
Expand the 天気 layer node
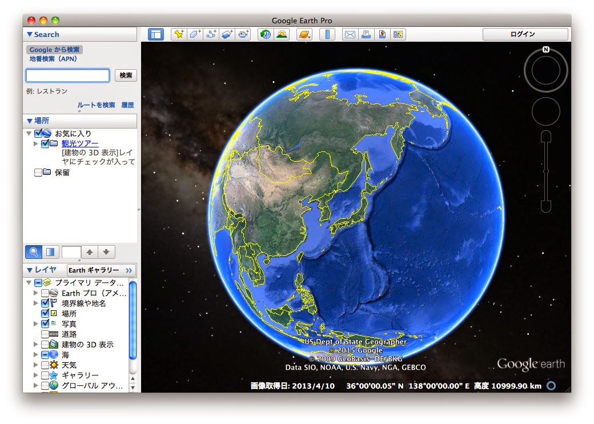coord(35,365)
